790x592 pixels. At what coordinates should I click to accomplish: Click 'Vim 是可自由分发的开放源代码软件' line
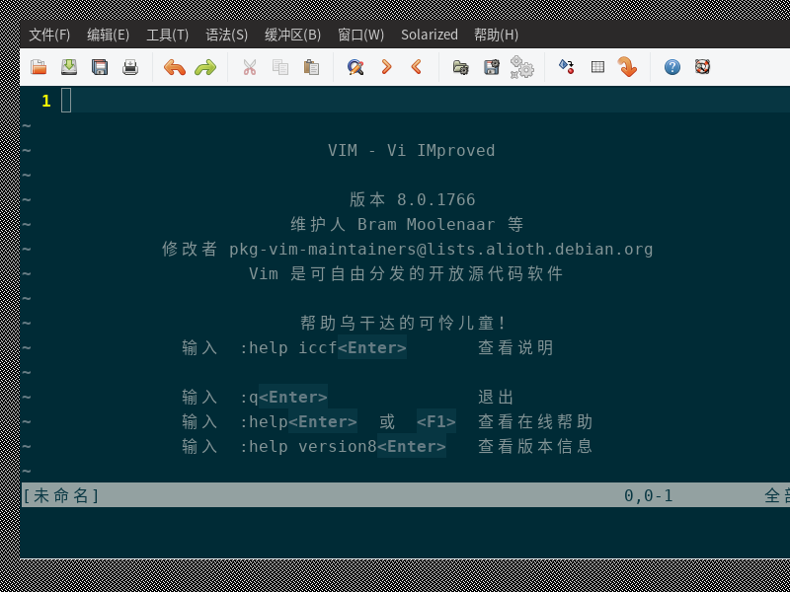pyautogui.click(x=406, y=274)
